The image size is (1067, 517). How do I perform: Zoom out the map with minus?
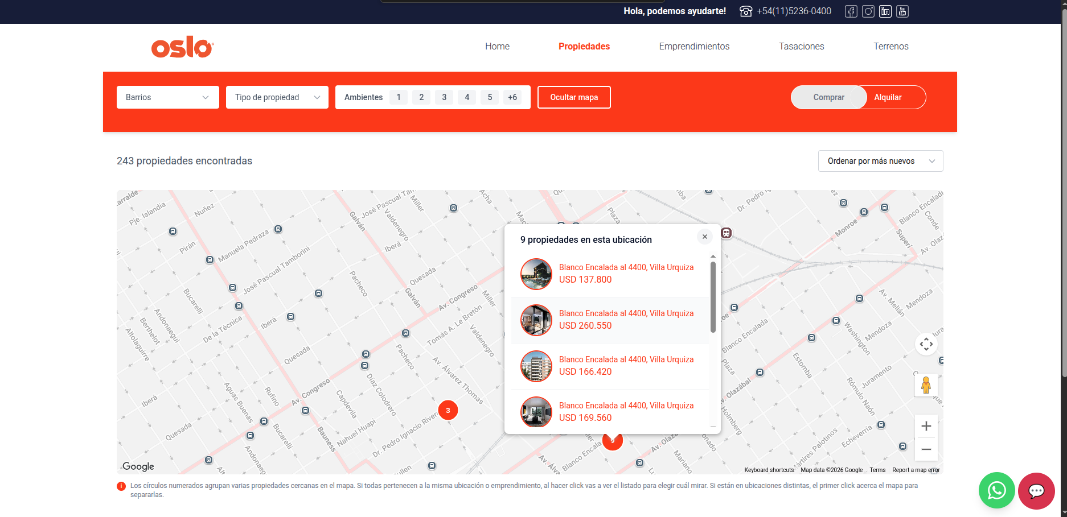coord(926,449)
